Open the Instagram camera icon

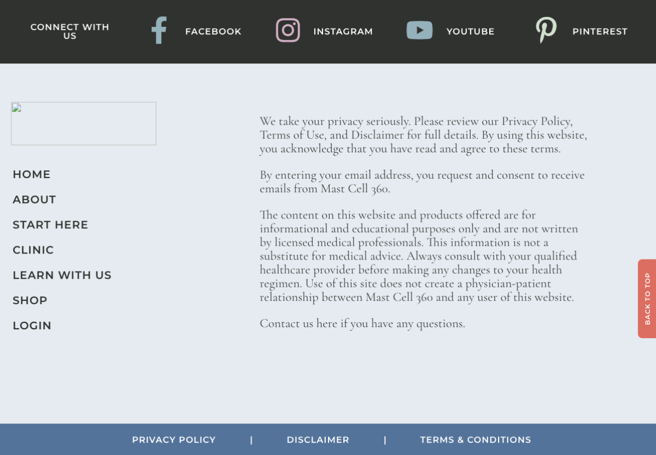coord(288,31)
